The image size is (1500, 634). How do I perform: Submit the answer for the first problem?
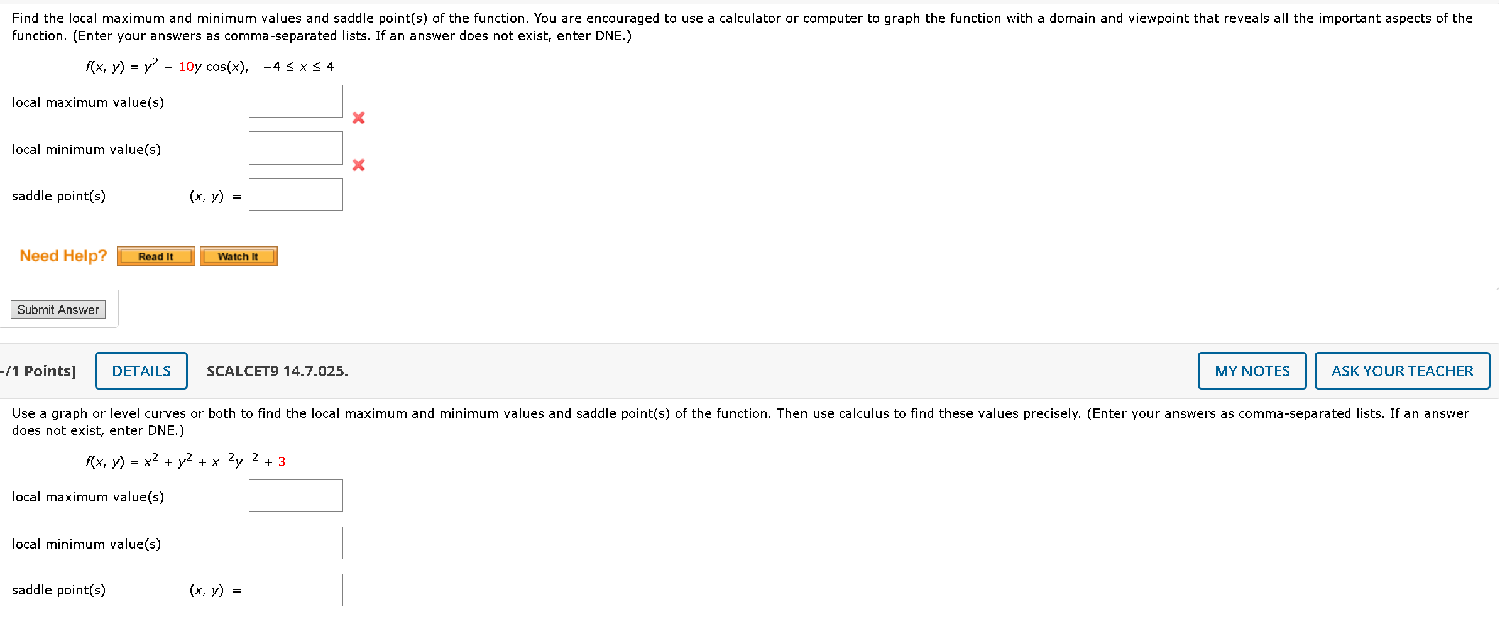[57, 309]
